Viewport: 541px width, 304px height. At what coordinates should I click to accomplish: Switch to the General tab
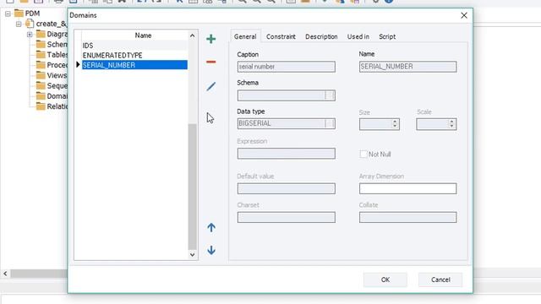[x=245, y=36]
